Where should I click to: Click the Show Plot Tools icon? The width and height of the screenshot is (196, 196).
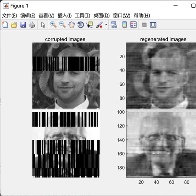click(x=153, y=25)
